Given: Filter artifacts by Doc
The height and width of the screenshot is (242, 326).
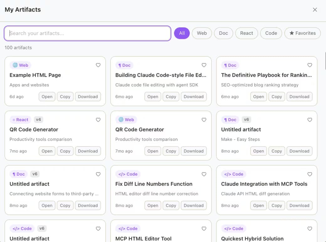Looking at the screenshot, I should tap(223, 33).
